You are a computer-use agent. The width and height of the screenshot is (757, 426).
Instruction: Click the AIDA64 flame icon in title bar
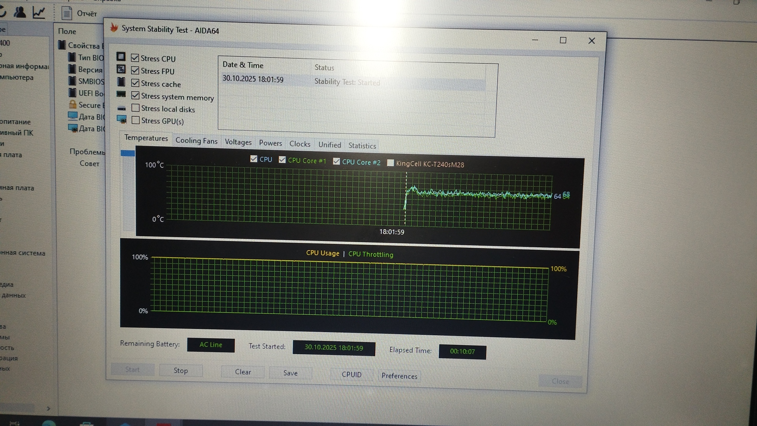point(114,28)
